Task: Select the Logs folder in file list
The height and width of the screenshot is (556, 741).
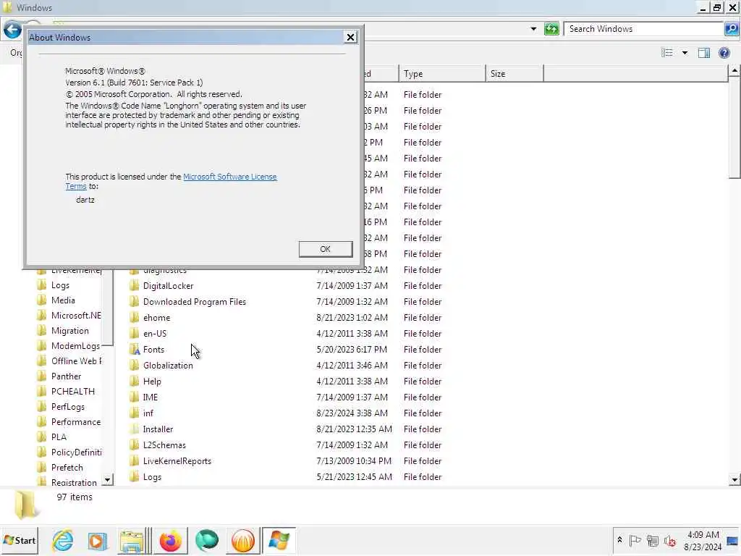Action: pos(152,477)
